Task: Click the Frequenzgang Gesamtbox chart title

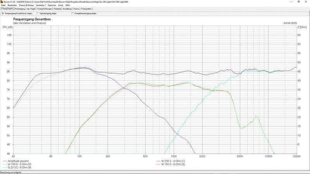Action: (32, 19)
